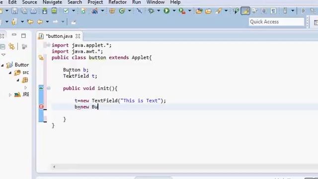Maximize the Package Explorer view
Viewport: 318px width, 179px height.
[x=23, y=36]
